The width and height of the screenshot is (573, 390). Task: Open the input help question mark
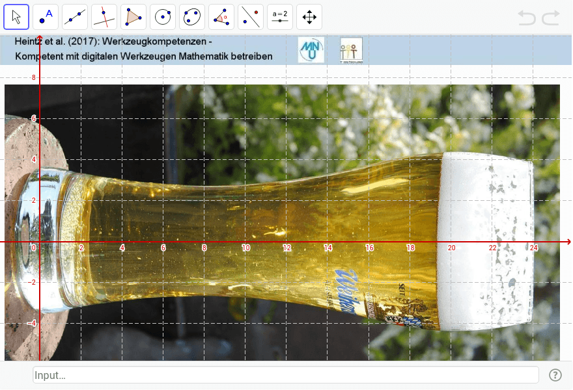point(555,375)
